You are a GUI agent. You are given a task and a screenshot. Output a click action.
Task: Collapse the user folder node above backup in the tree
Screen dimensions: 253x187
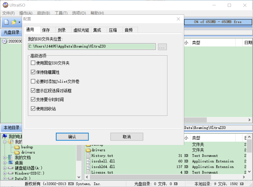coord(5,142)
